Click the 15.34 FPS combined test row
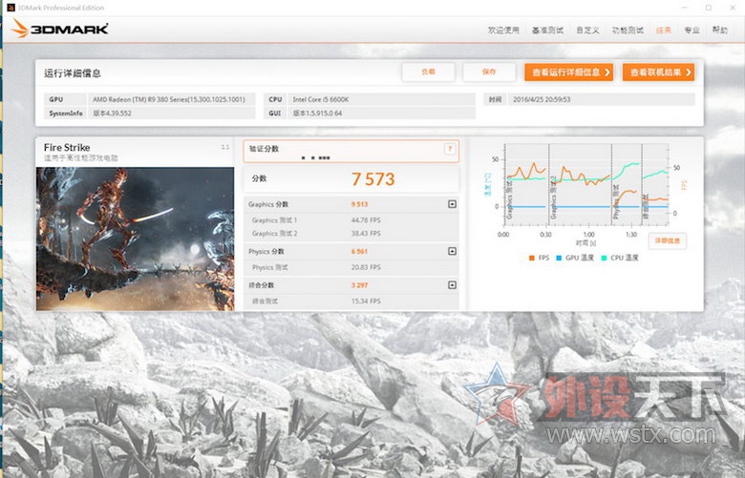 [x=351, y=301]
